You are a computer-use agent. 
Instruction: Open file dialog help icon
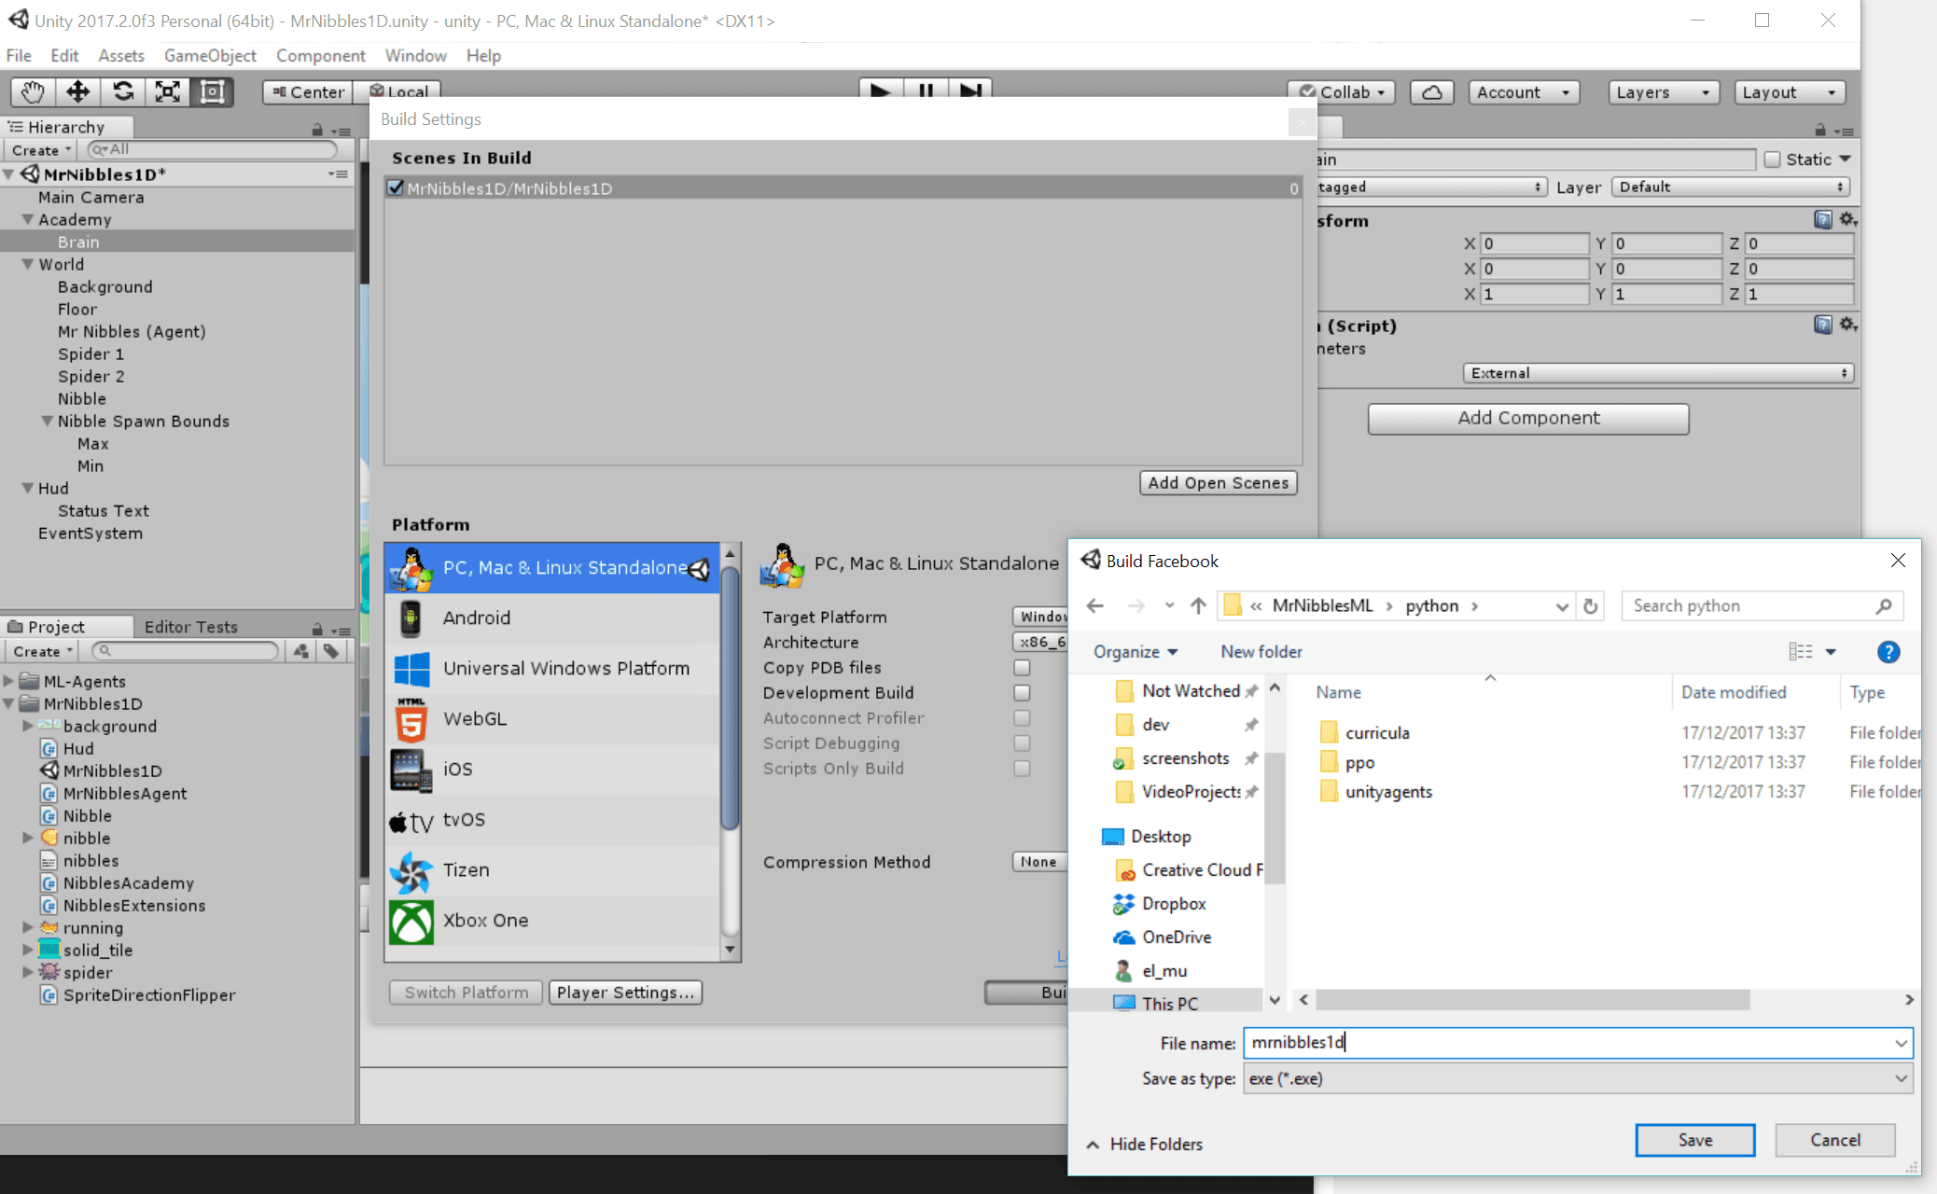[x=1888, y=652]
